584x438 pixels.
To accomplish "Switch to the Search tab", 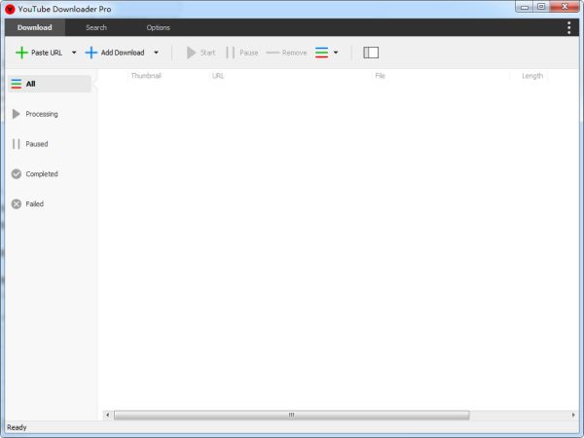I will (96, 27).
